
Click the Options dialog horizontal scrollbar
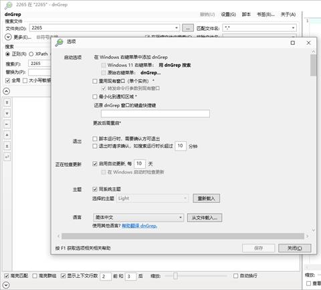[x=183, y=236]
